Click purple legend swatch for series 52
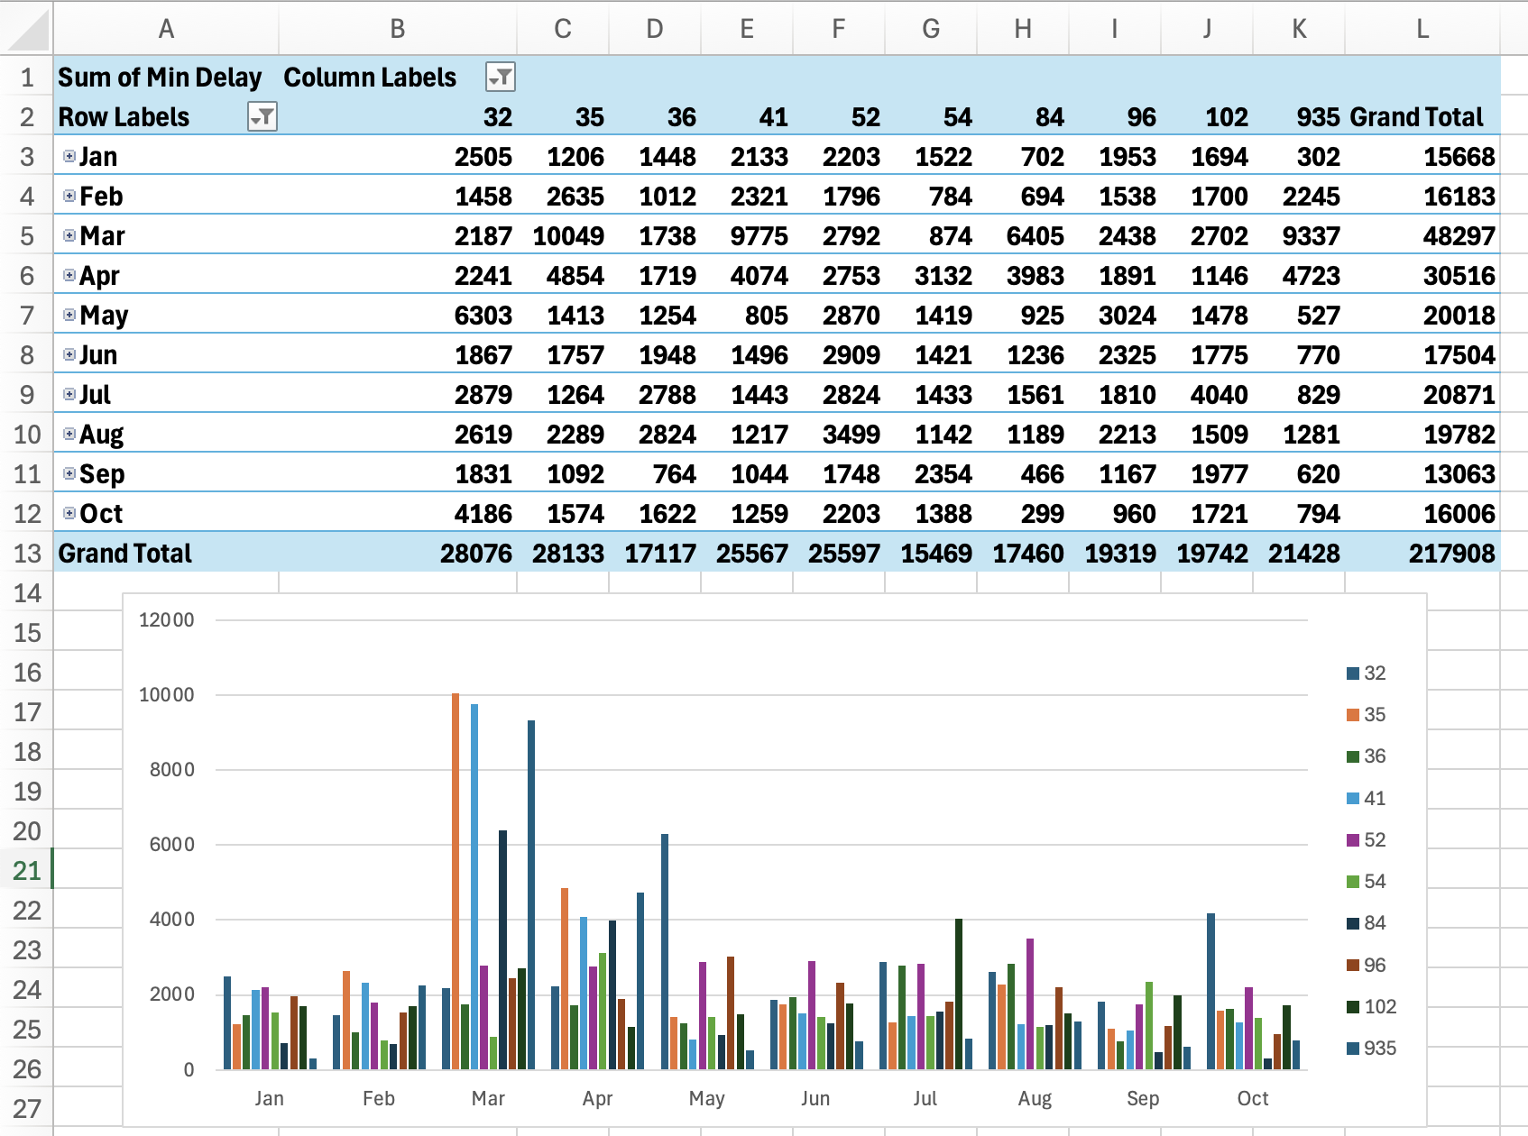 point(1352,840)
